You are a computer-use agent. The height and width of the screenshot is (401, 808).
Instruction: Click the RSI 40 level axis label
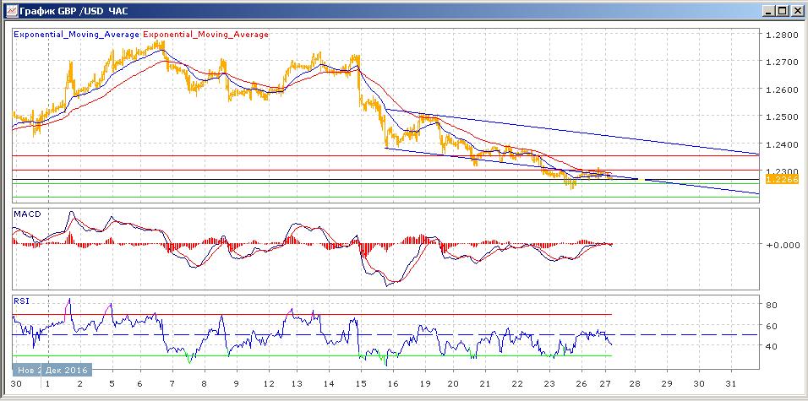pyautogui.click(x=772, y=346)
